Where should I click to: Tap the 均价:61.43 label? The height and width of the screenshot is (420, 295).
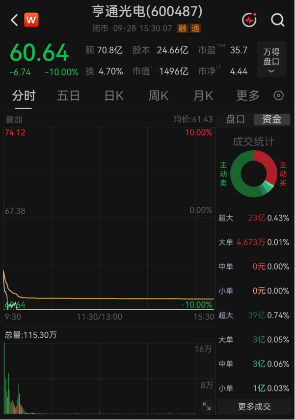(x=193, y=119)
